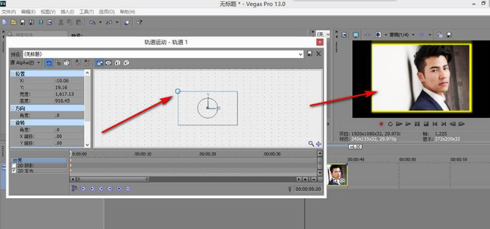The width and height of the screenshot is (490, 229).
Task: Click keyframe timeline horizontal scrollbar thumb
Action: tap(113, 180)
